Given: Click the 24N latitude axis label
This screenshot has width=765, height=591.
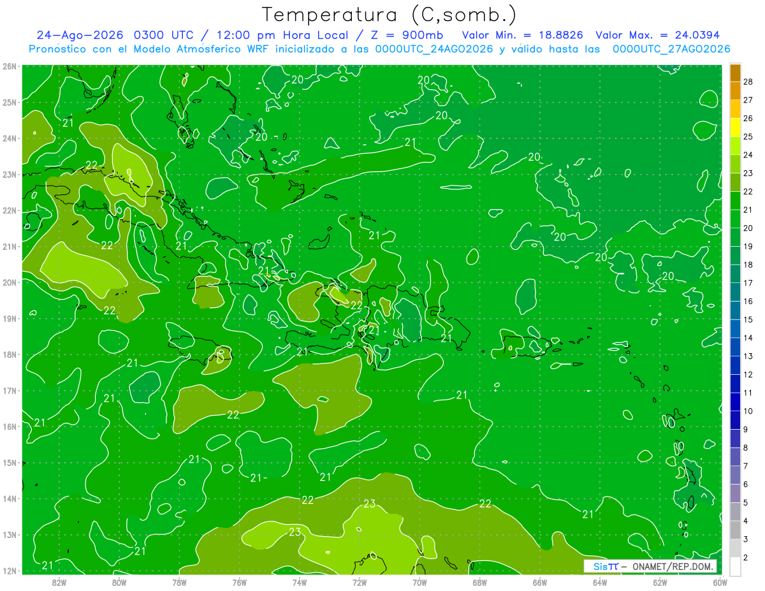Looking at the screenshot, I should point(10,138).
